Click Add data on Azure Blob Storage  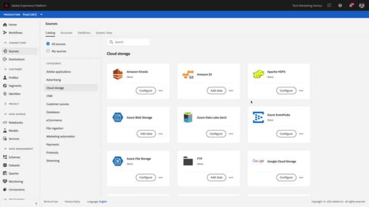[146, 134]
